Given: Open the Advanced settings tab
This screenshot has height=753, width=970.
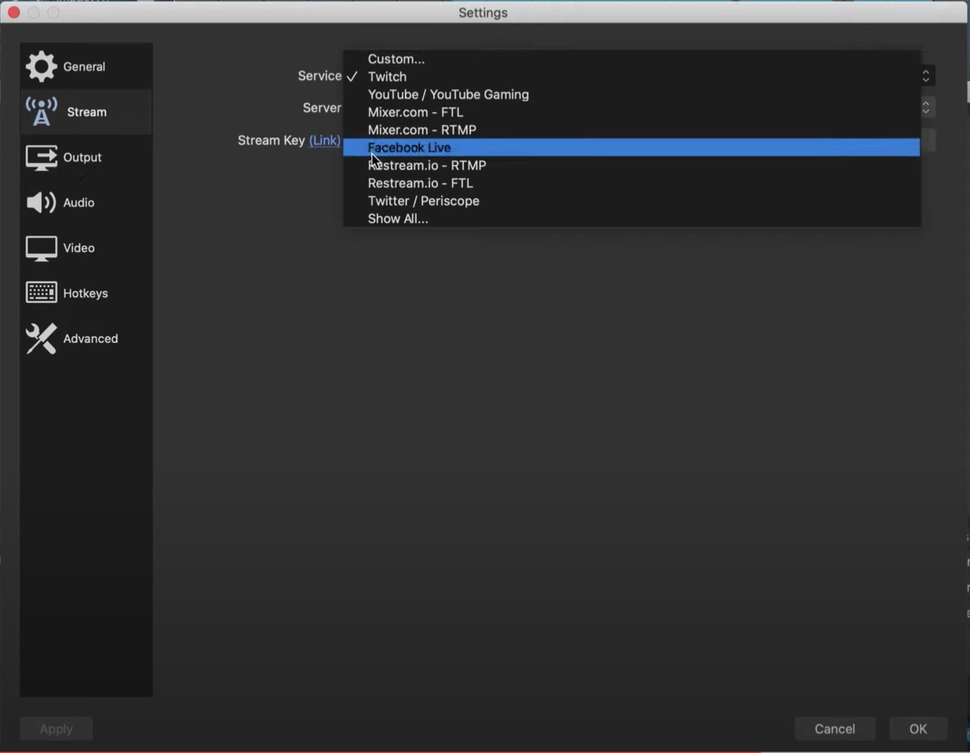Looking at the screenshot, I should coord(86,338).
